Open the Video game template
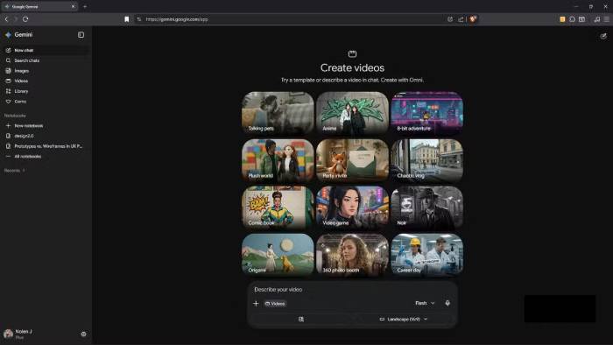 pyautogui.click(x=352, y=208)
